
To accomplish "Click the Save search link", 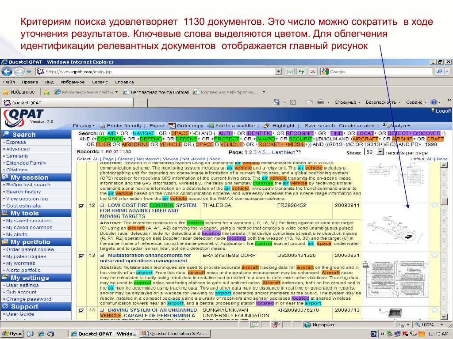I will pos(319,126).
